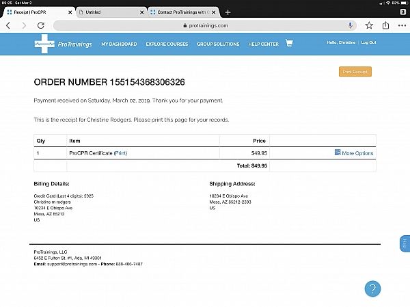Screen dimensions: 410x307
Task: Show the tab count overview button
Action: [403, 12]
